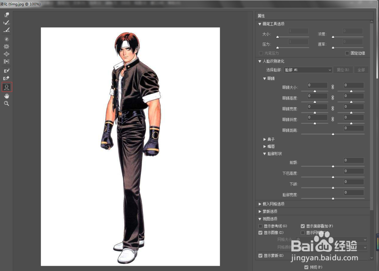
Task: Select the Face tool
Action: pyautogui.click(x=7, y=87)
